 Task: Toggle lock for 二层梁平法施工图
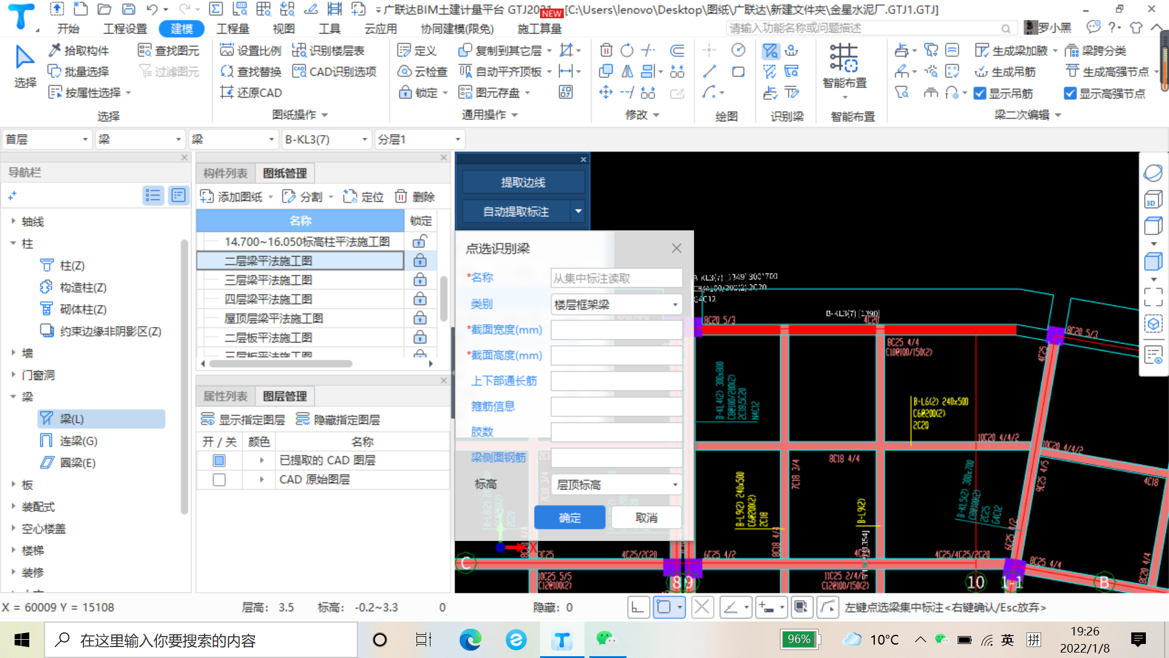point(420,261)
